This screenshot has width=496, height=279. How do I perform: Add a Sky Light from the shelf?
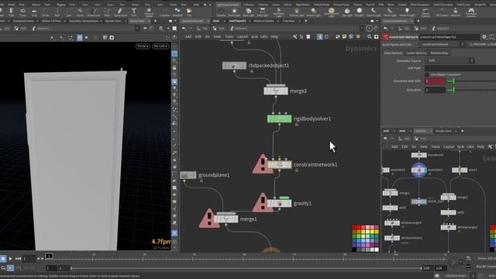[347, 12]
